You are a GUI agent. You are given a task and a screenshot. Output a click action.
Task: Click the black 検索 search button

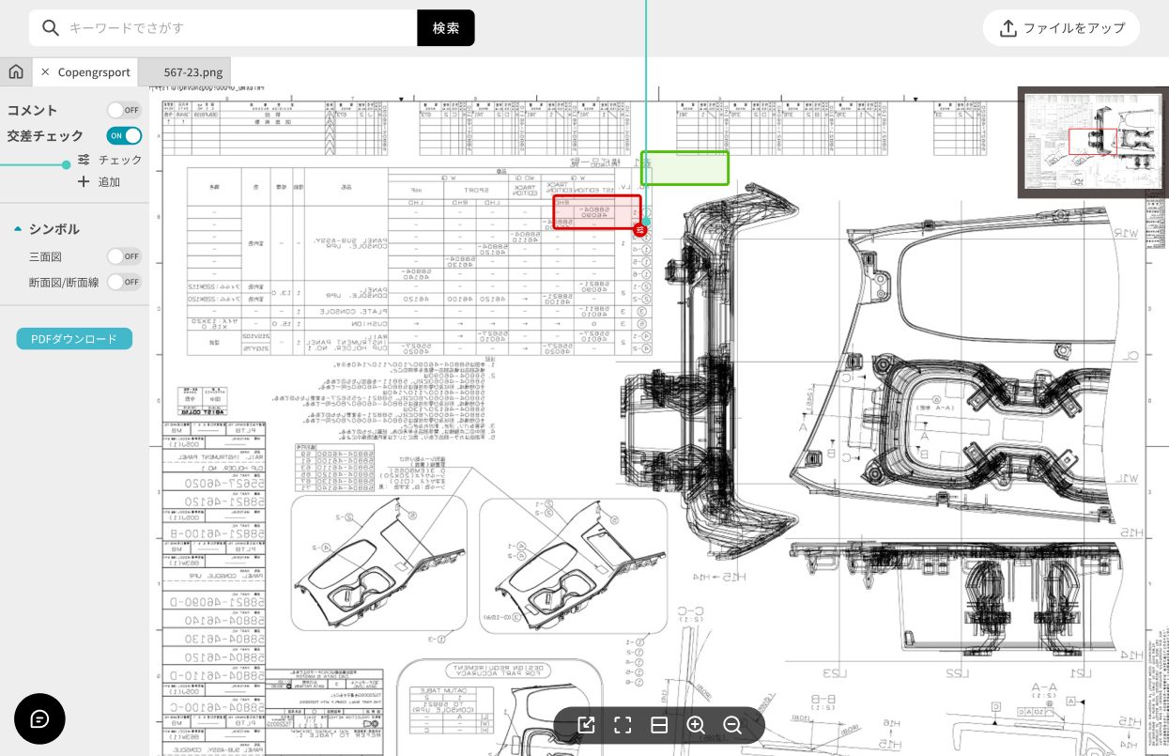pyautogui.click(x=446, y=27)
